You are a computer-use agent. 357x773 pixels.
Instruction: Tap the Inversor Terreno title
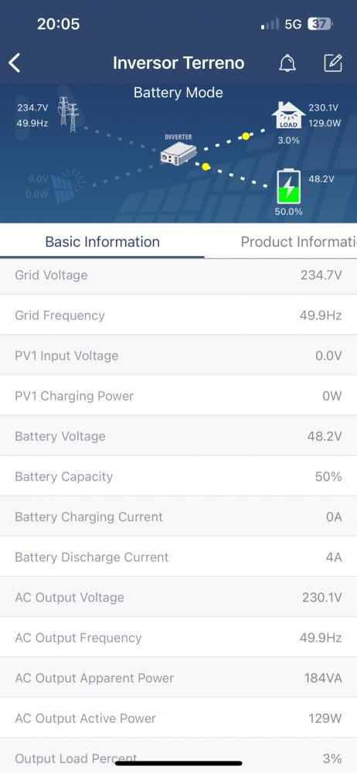pos(178,63)
